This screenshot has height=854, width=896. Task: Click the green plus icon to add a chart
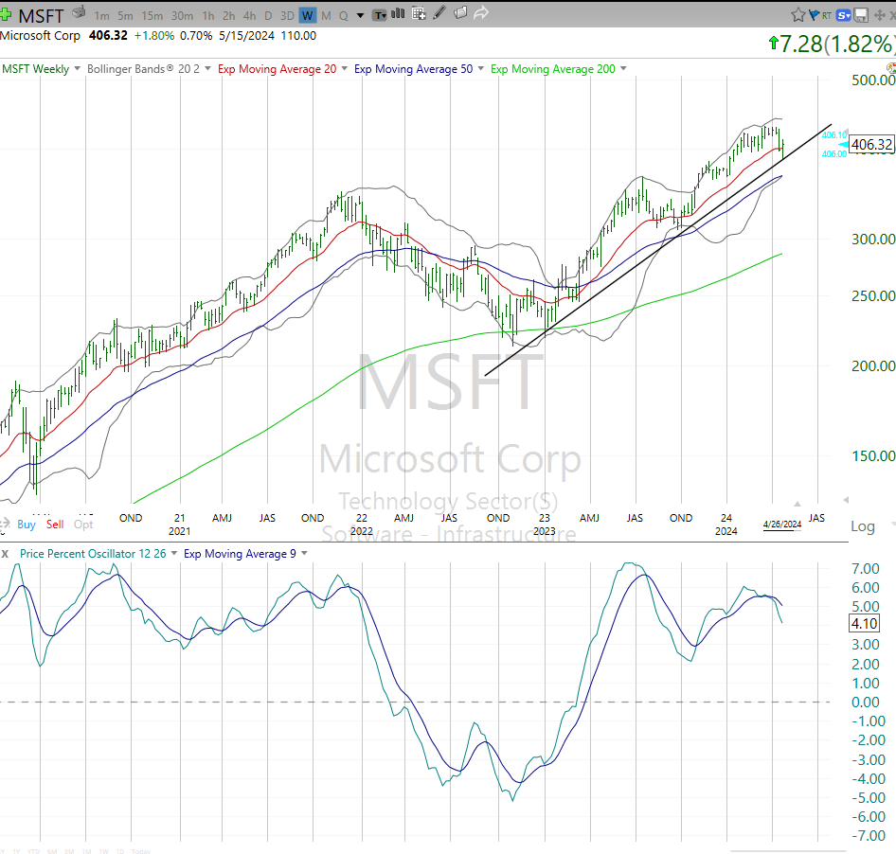[x=6, y=15]
